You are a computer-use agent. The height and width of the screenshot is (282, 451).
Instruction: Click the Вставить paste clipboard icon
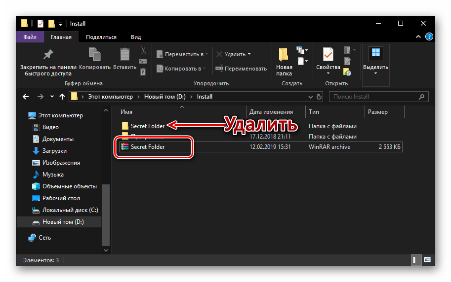pyautogui.click(x=124, y=55)
